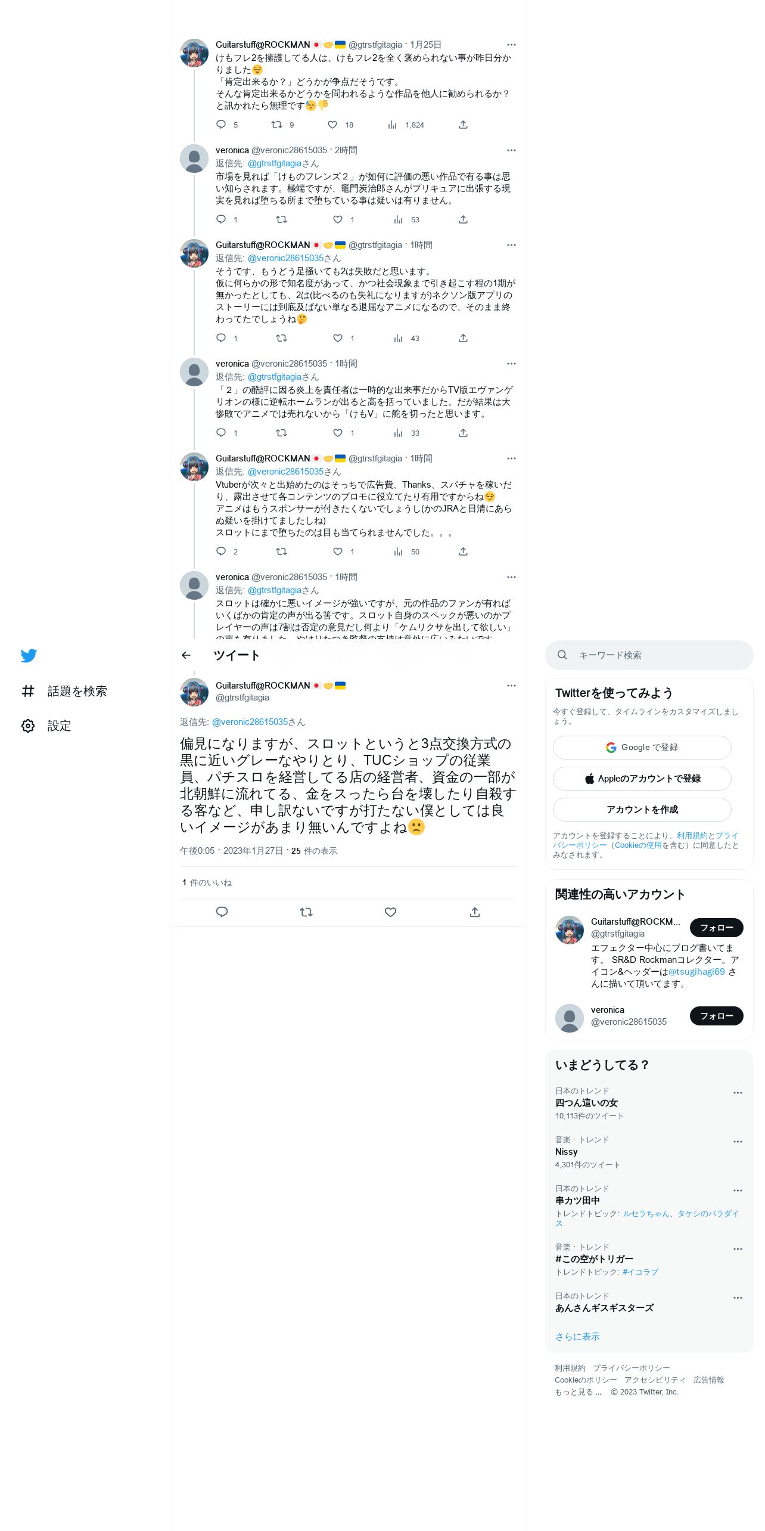This screenshot has height=1531, width=765.
Task: Follow veronica account
Action: 716,1016
